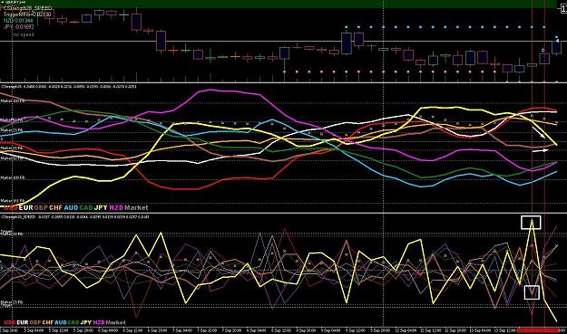Click the Market 161 Fib level label
Screen dimensions: 567x334
point(13,201)
